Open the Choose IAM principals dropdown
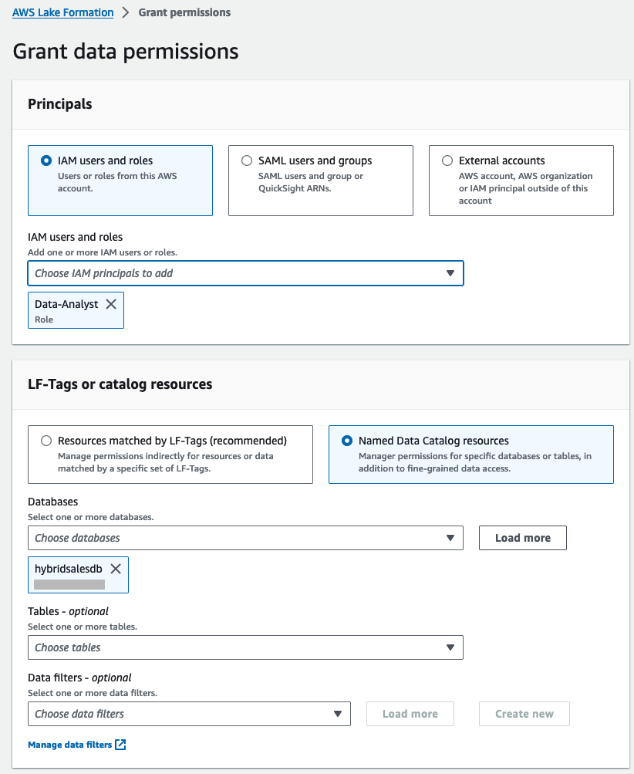Screen dimensions: 634x774 231,273
